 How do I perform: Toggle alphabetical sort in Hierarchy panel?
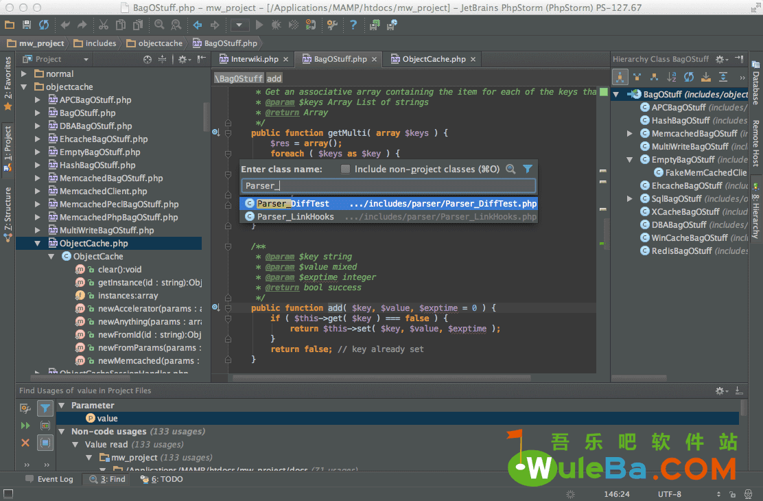(x=672, y=77)
